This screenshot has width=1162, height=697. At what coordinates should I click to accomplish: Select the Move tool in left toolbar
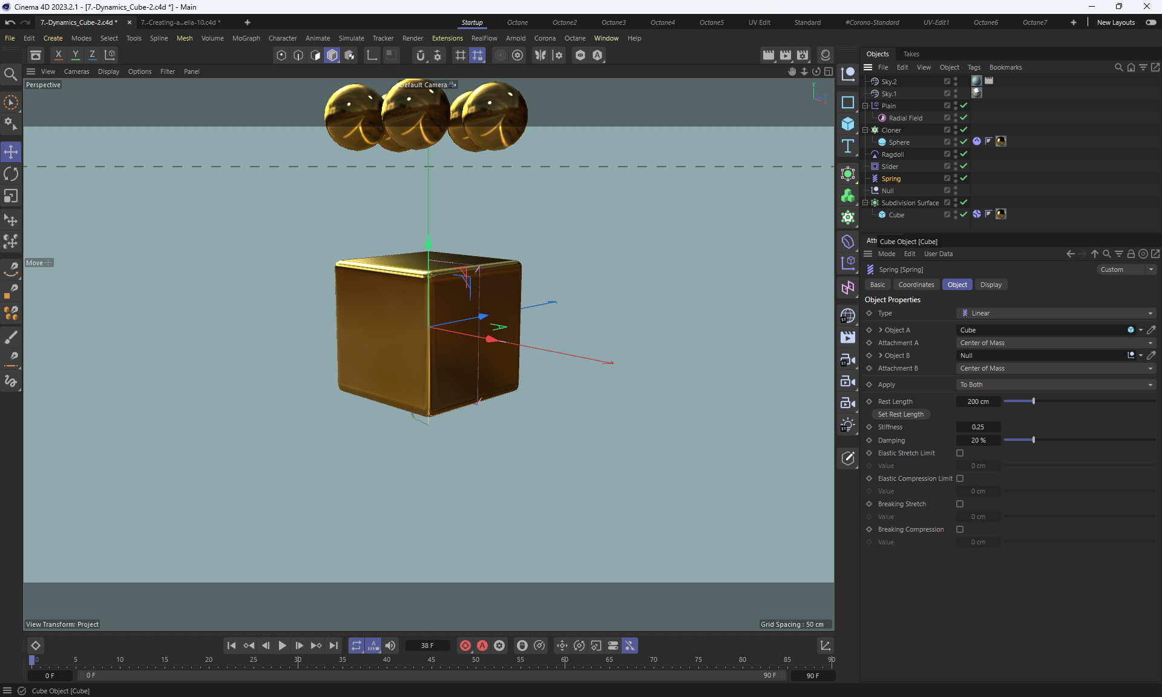(x=11, y=151)
